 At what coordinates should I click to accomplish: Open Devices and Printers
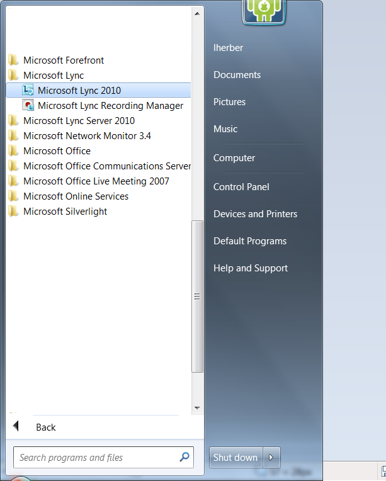255,214
